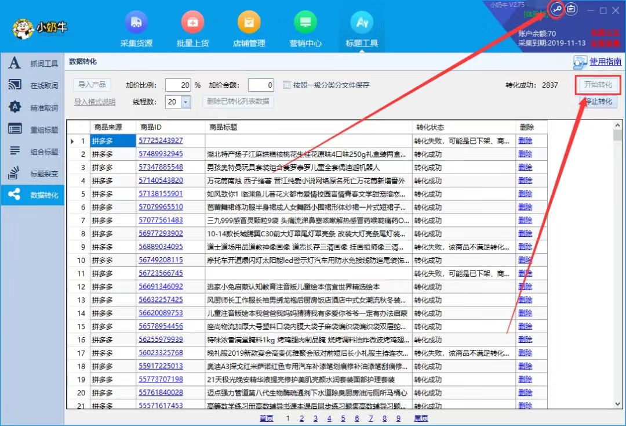Viewport: 626px width, 426px height.
Task: Go to the 店铺管理 module
Action: pos(249,30)
